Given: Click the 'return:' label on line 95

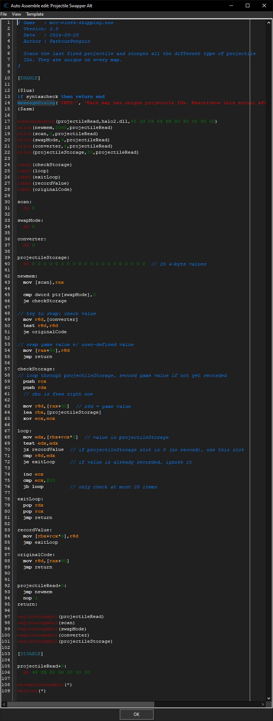Looking at the screenshot, I should pyautogui.click(x=28, y=604).
